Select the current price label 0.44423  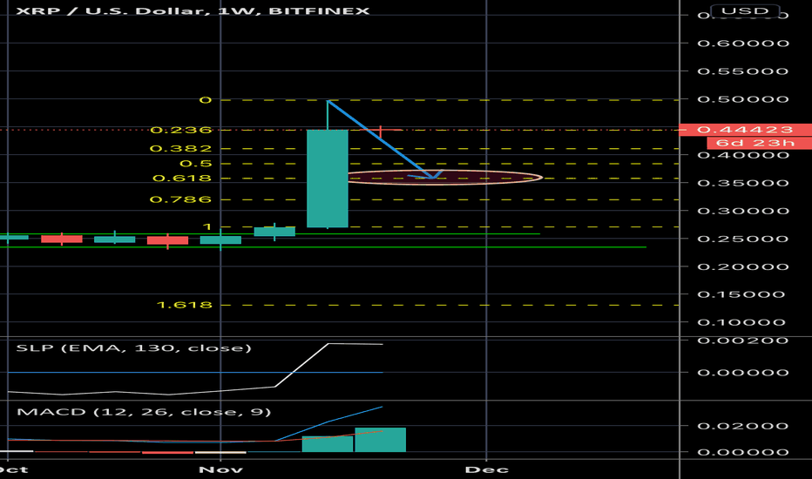(x=745, y=130)
